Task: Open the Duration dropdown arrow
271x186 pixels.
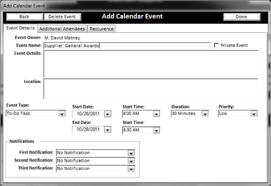Action: coord(205,114)
